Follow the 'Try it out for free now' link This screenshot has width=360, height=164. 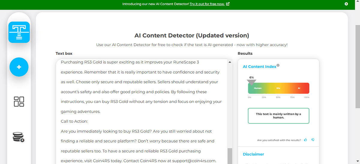coord(207,4)
